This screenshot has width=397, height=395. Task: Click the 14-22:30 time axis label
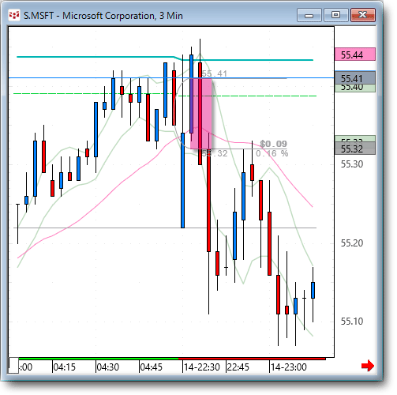tap(202, 367)
